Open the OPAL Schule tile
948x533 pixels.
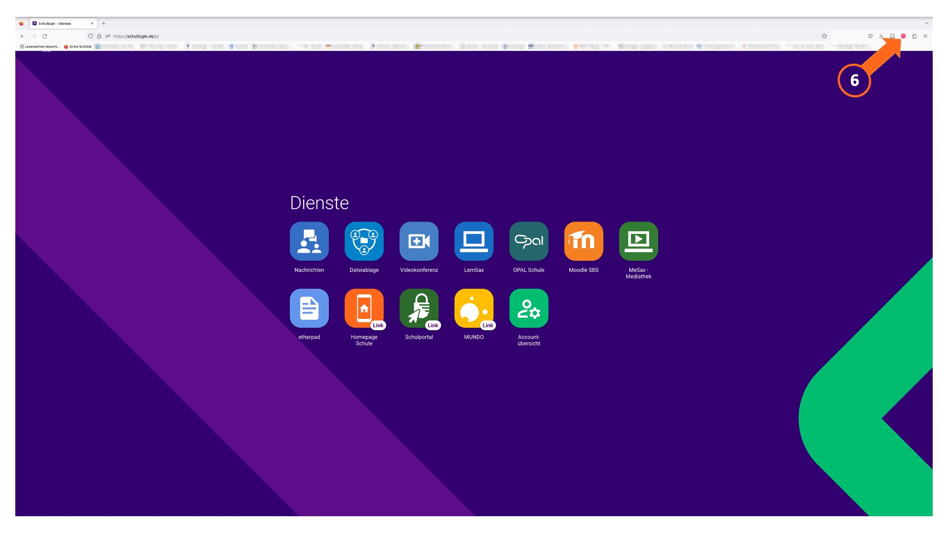tap(529, 241)
